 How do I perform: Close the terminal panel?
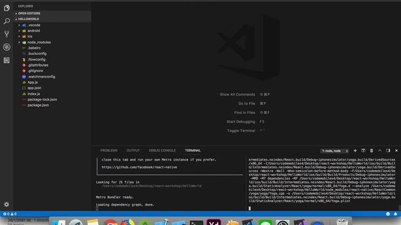click(397, 151)
